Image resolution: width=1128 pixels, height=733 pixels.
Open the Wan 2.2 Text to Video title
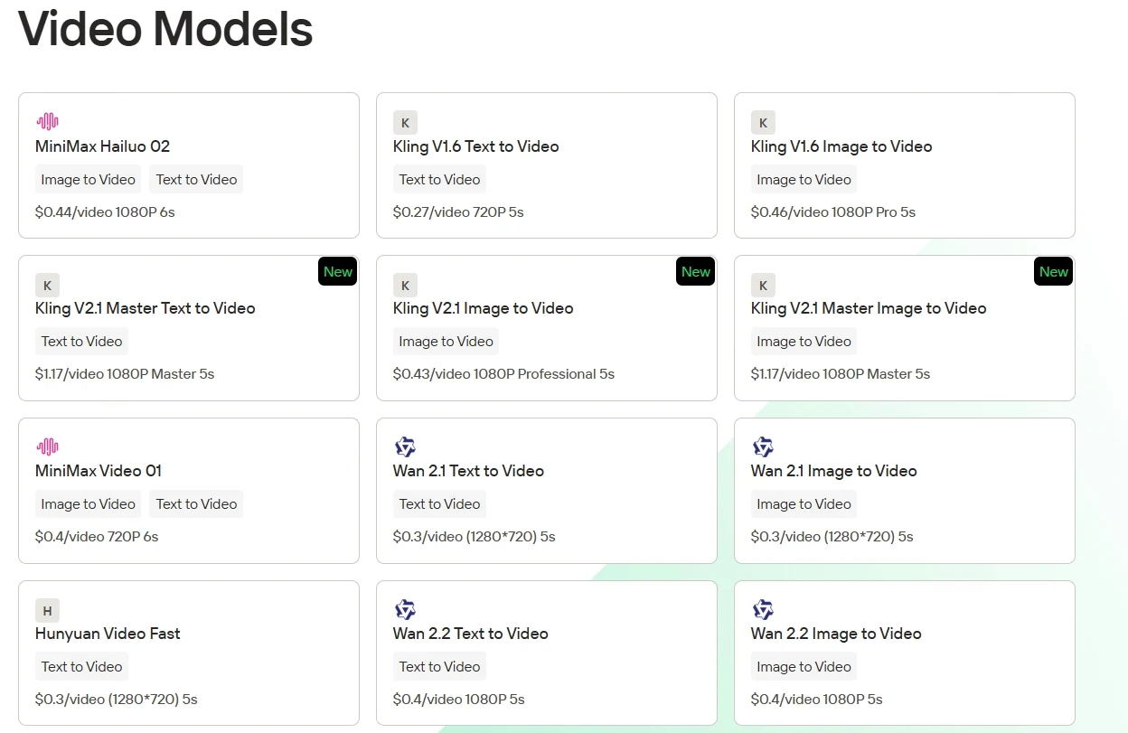[x=470, y=634]
